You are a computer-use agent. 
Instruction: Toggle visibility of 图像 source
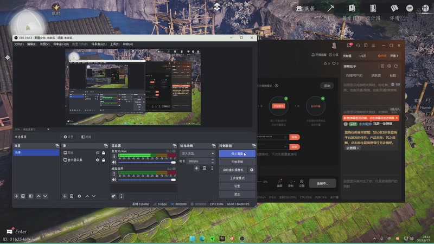98,153
